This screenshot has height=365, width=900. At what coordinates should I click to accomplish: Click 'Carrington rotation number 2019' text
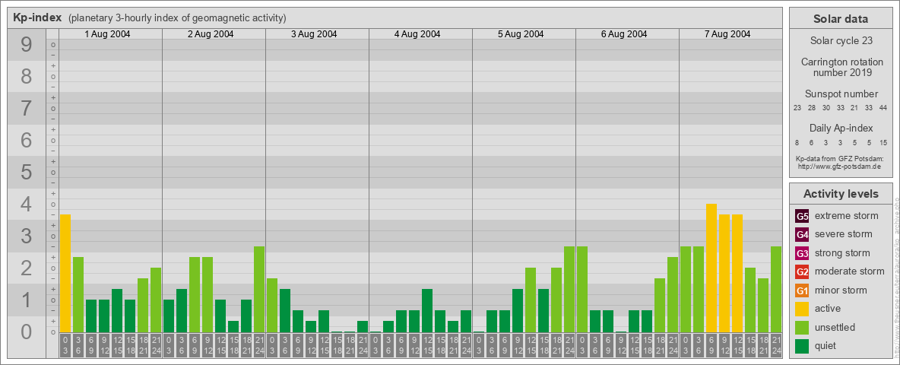(x=841, y=67)
